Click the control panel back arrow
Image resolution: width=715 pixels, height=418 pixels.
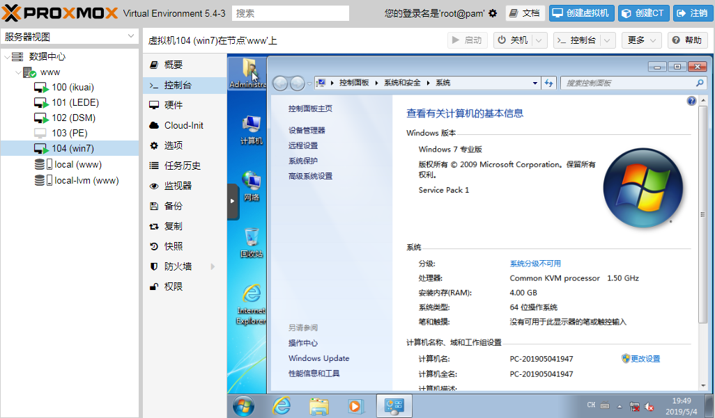tap(280, 83)
